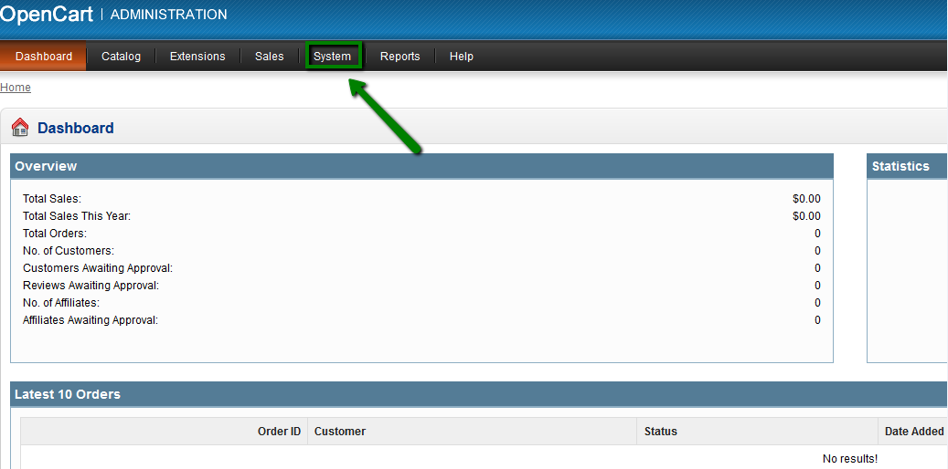The image size is (948, 469).
Task: Follow the Home breadcrumb link
Action: 16,88
